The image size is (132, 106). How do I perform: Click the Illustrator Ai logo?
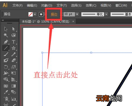click(x=5, y=5)
